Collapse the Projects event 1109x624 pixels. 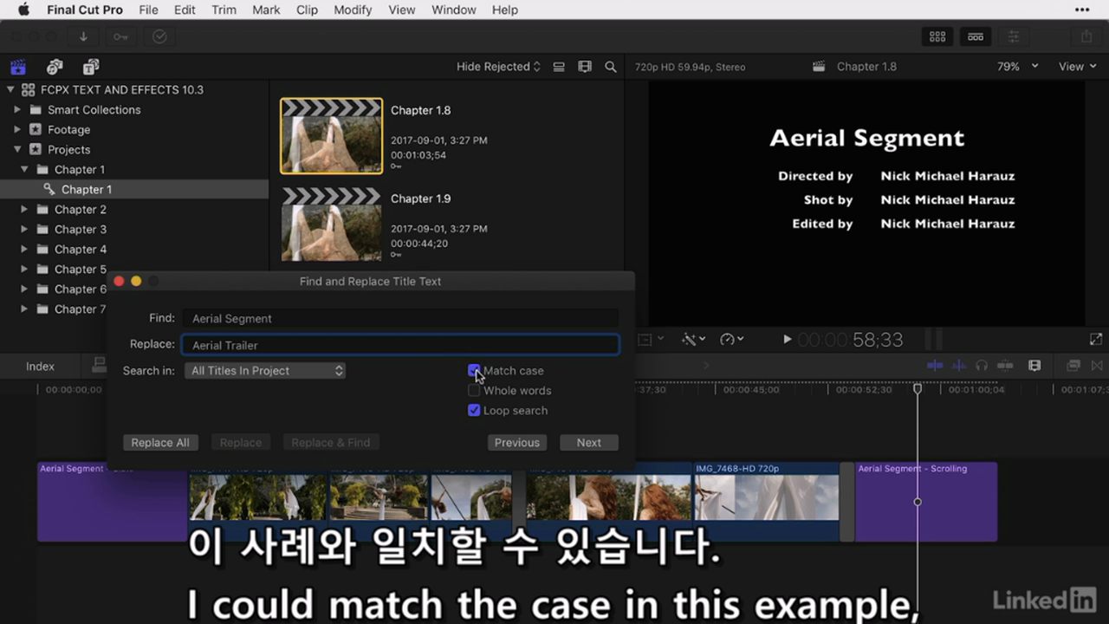point(17,149)
